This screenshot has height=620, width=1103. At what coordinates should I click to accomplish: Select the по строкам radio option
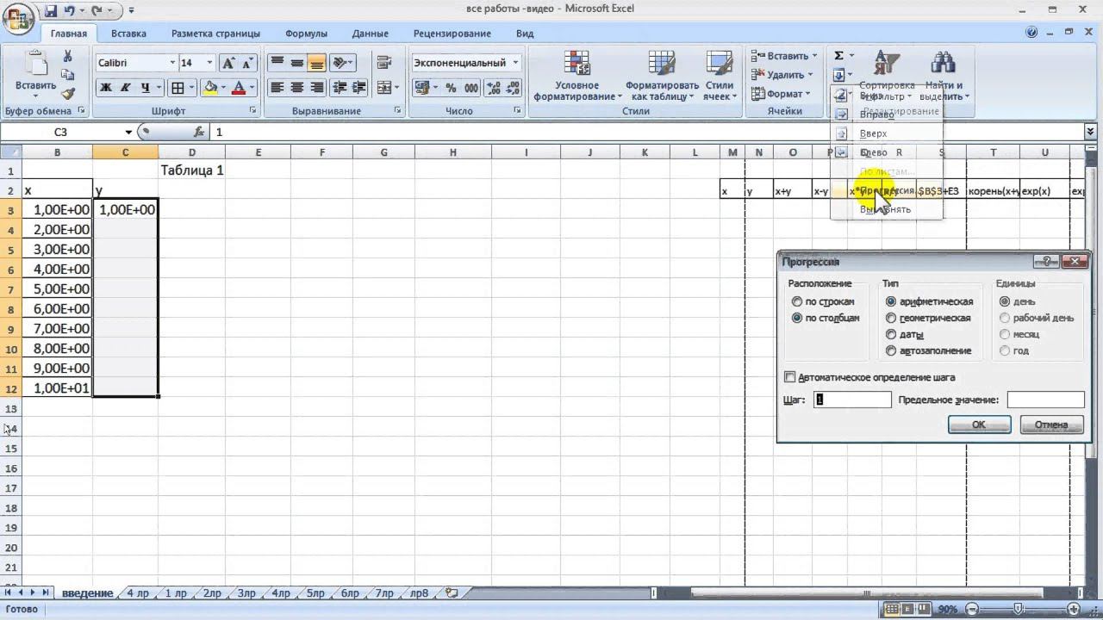pyautogui.click(x=796, y=301)
